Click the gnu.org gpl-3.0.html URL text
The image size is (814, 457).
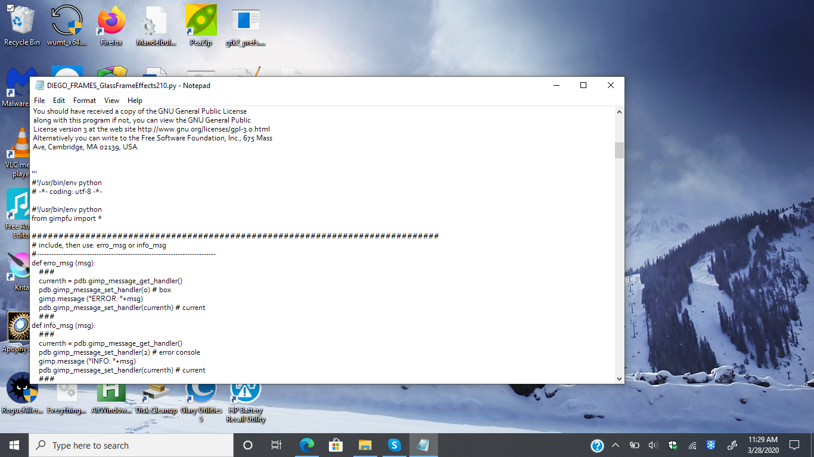point(204,129)
